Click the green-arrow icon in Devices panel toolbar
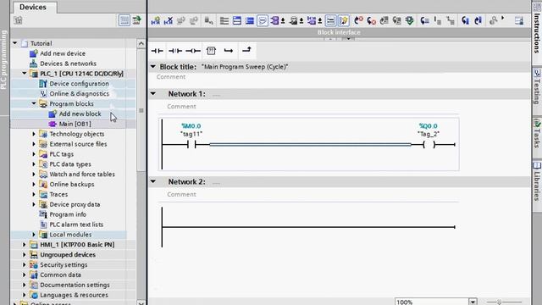Image resolution: width=542 pixels, height=305 pixels. point(137,20)
